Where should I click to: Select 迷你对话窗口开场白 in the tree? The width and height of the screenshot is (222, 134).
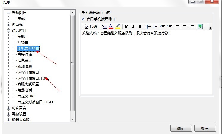pos(33,78)
